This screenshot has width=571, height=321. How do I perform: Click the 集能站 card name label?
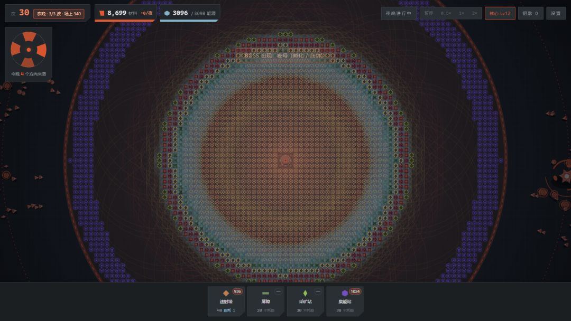tap(345, 302)
